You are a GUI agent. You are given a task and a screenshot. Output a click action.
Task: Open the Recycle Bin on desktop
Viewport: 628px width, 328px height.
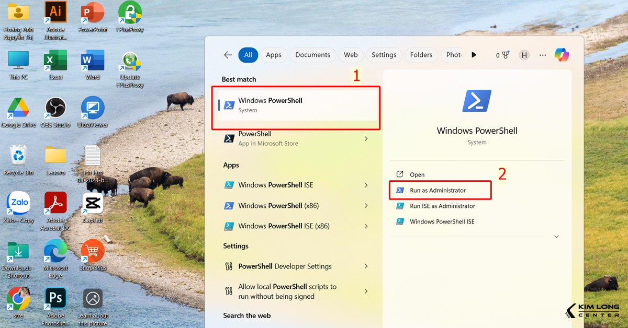point(18,156)
